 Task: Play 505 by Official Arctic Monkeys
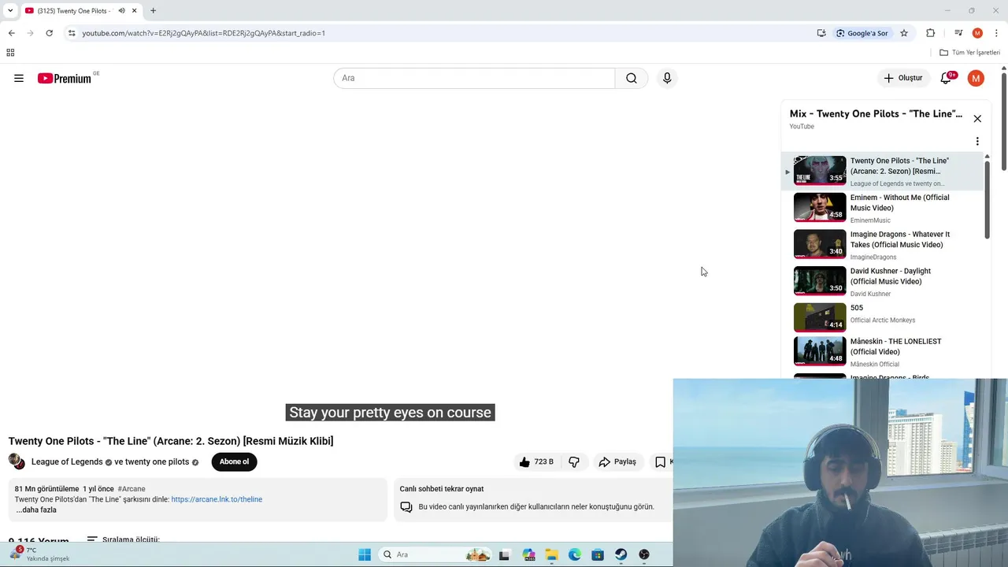(882, 317)
